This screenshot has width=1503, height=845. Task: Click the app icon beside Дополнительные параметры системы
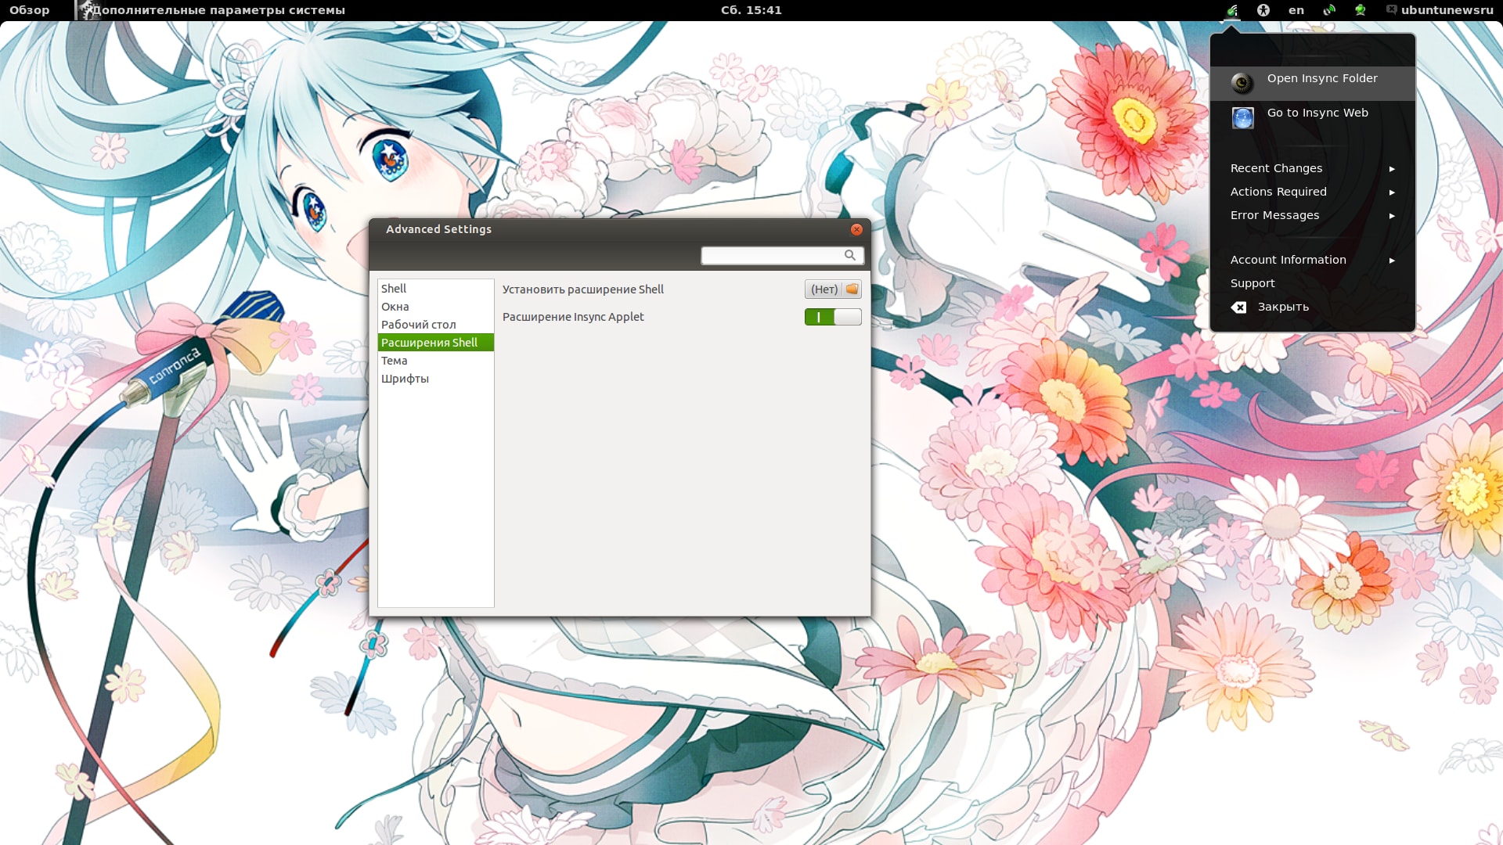click(x=87, y=10)
